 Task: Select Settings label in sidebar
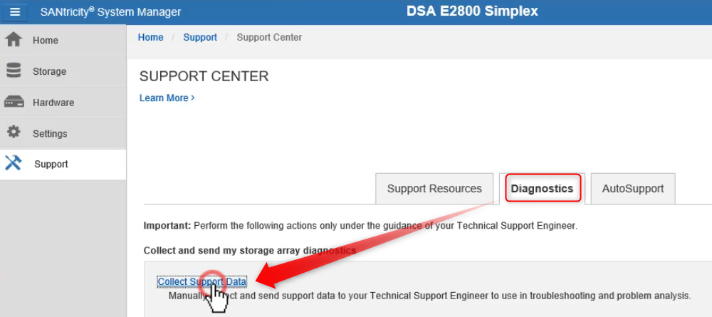tap(50, 133)
